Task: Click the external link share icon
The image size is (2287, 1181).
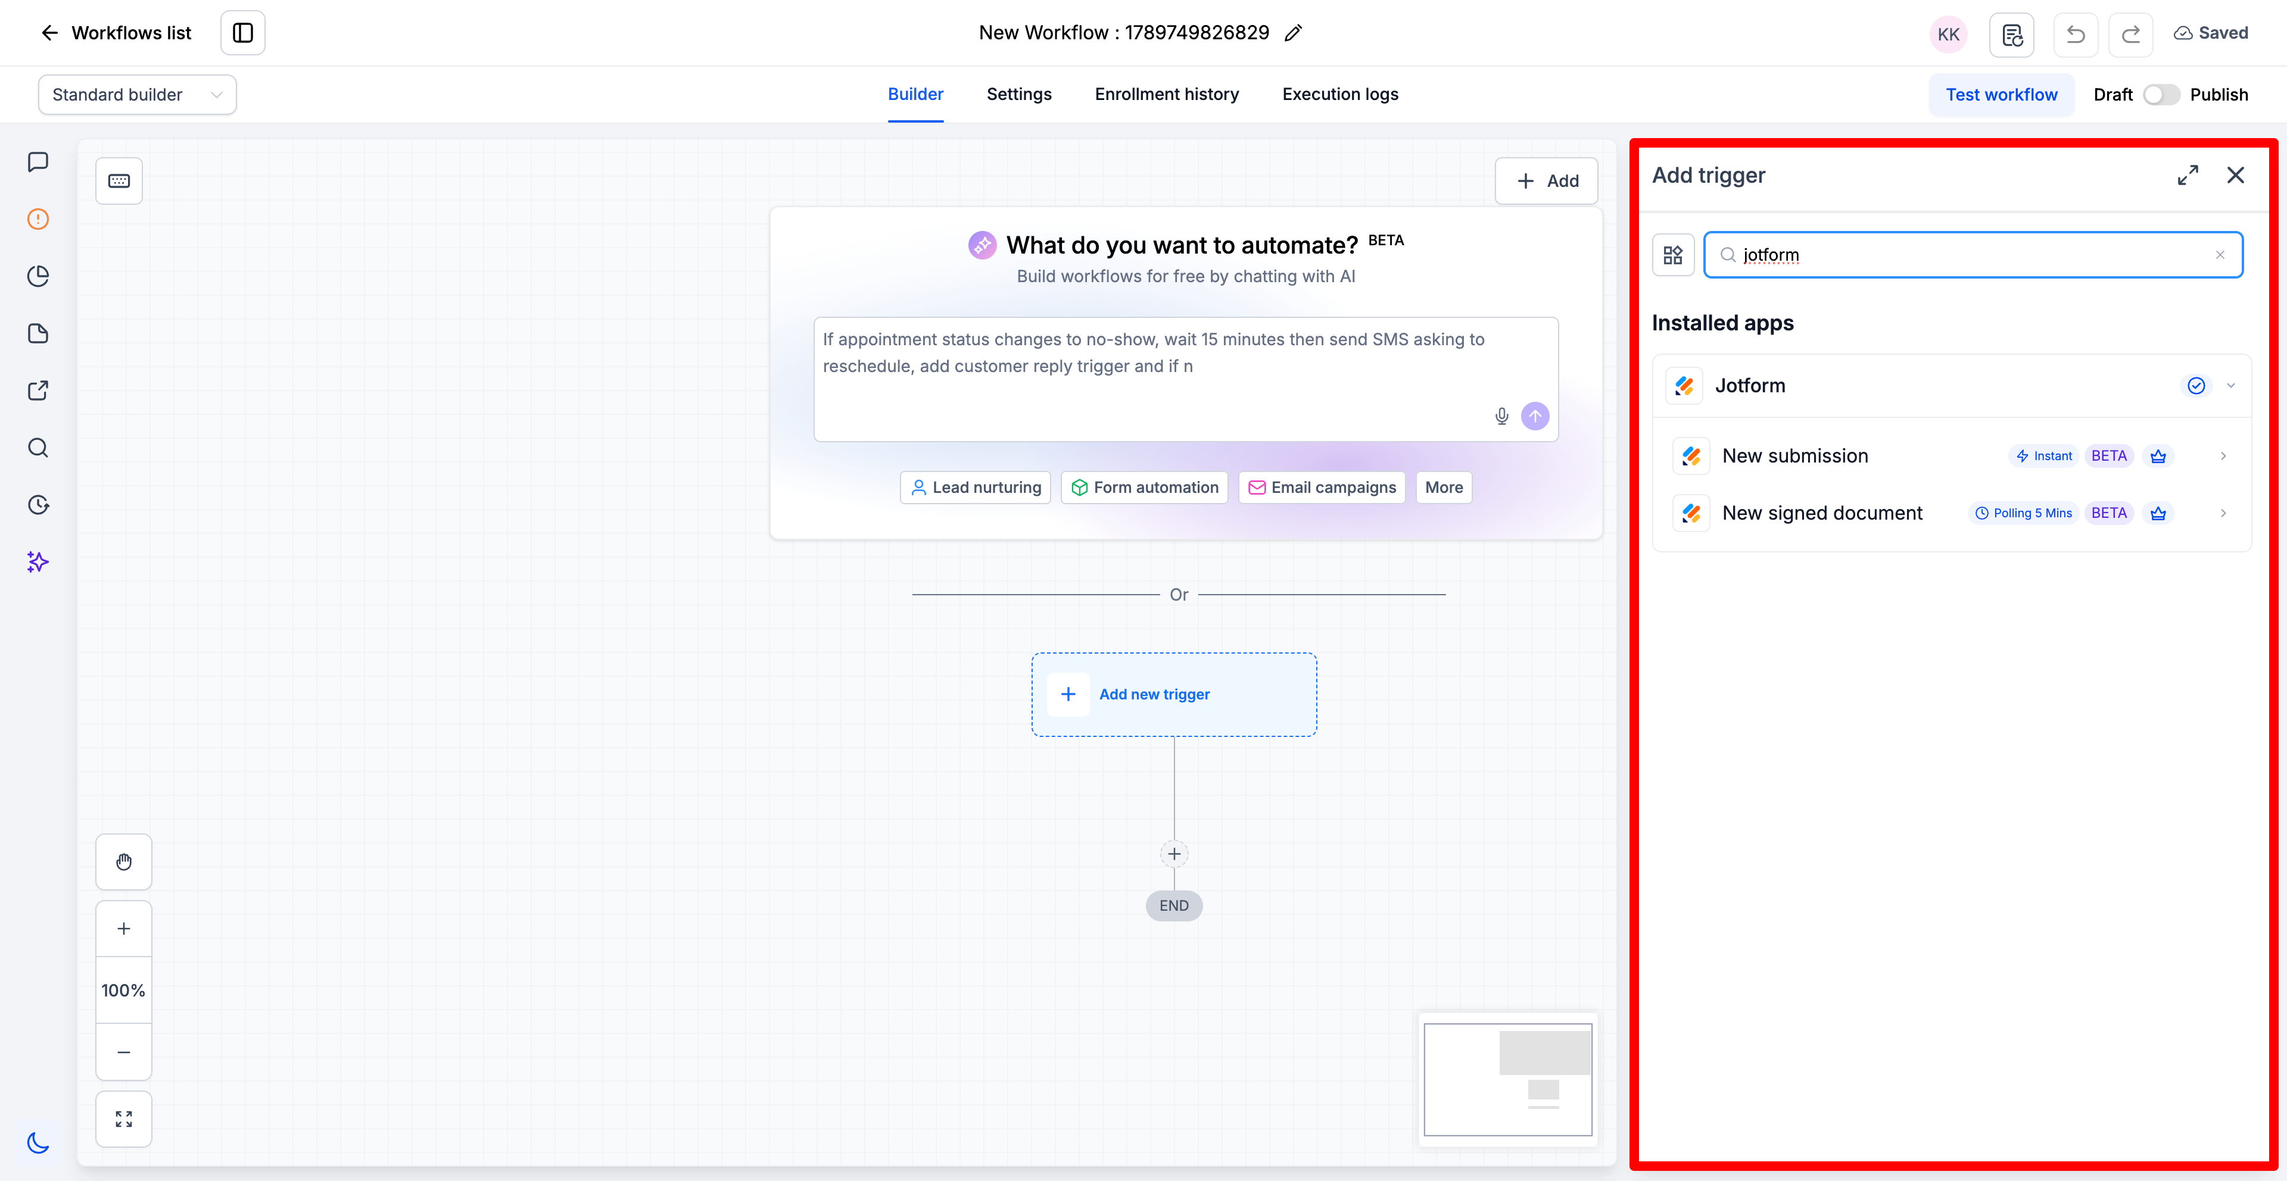Action: point(38,390)
